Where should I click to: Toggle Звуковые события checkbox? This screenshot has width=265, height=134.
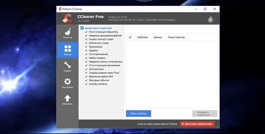click(86, 80)
